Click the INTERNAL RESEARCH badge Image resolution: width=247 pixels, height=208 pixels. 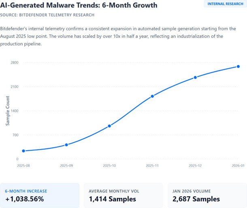(x=225, y=4)
